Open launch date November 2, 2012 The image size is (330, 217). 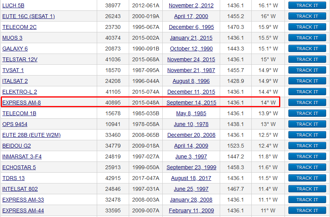point(191,5)
